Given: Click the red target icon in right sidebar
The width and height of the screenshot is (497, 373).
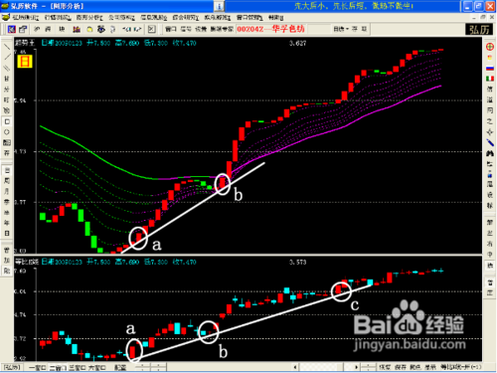Looking at the screenshot, I should point(490,47).
